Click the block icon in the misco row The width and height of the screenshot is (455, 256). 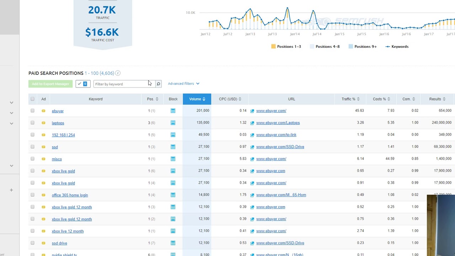coord(173,159)
